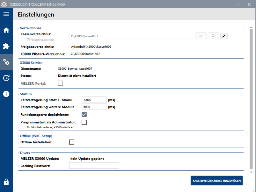Enable the MELZER-Portal checkbox
The image size is (256, 192).
pyautogui.click(x=60, y=83)
